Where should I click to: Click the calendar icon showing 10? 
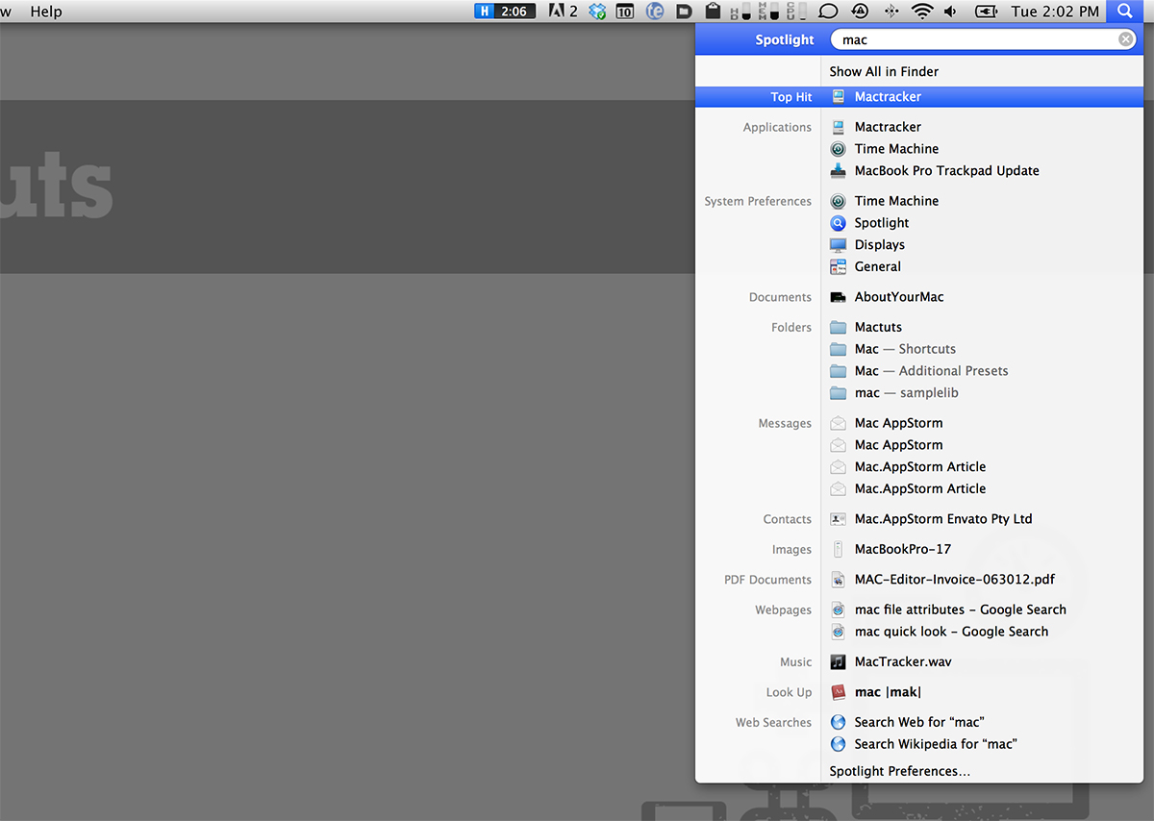(625, 12)
